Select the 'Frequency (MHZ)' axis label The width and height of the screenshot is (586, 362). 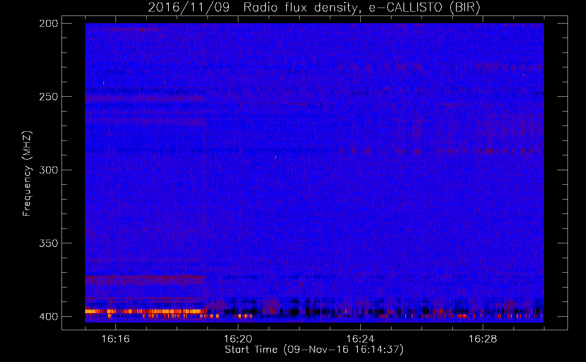[x=27, y=173]
